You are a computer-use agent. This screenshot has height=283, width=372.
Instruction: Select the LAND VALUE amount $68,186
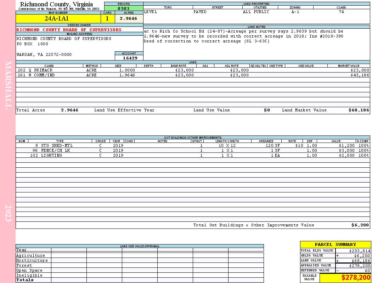361,261
